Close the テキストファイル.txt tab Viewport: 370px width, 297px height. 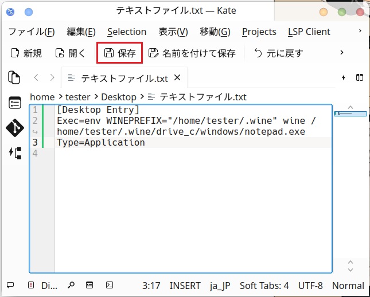(x=177, y=77)
